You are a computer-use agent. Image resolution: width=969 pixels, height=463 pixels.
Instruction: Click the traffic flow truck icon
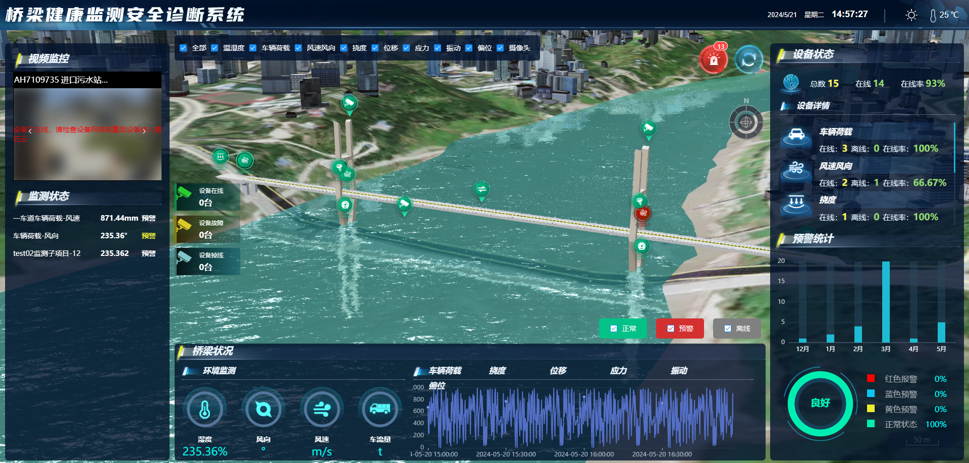[x=380, y=409]
